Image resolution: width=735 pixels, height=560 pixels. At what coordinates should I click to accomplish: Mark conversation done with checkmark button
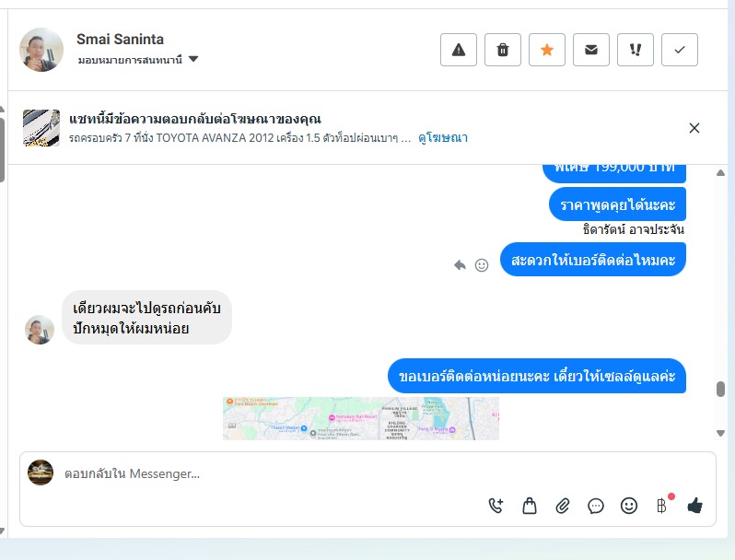(680, 50)
